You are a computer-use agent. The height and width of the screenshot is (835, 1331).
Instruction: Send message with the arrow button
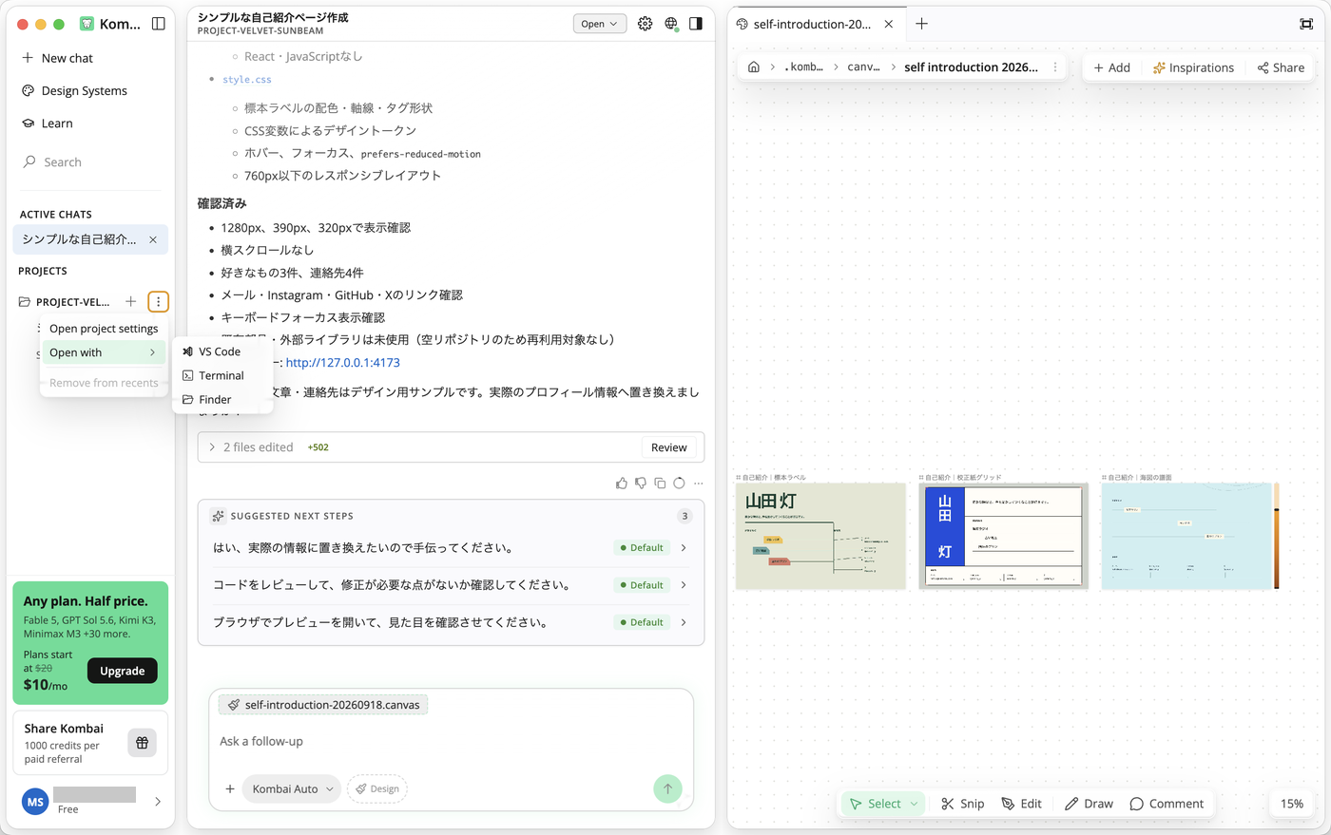pos(667,788)
